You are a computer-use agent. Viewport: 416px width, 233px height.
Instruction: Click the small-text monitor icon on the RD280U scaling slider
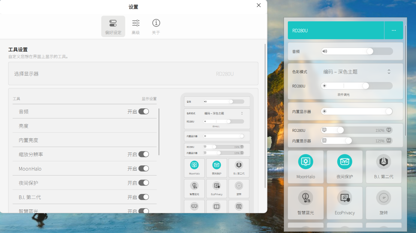click(x=324, y=130)
